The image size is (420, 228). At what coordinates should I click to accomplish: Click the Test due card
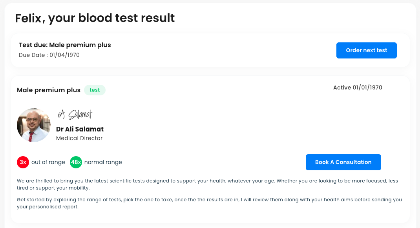click(210, 50)
